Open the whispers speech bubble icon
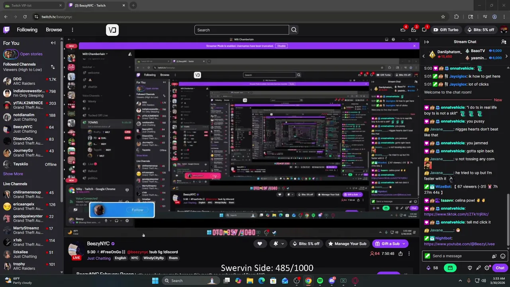510x287 pixels. coord(424,30)
